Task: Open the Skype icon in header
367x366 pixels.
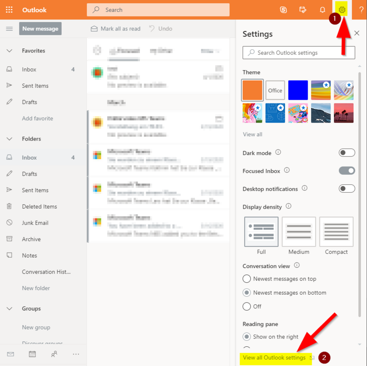Action: click(x=283, y=10)
